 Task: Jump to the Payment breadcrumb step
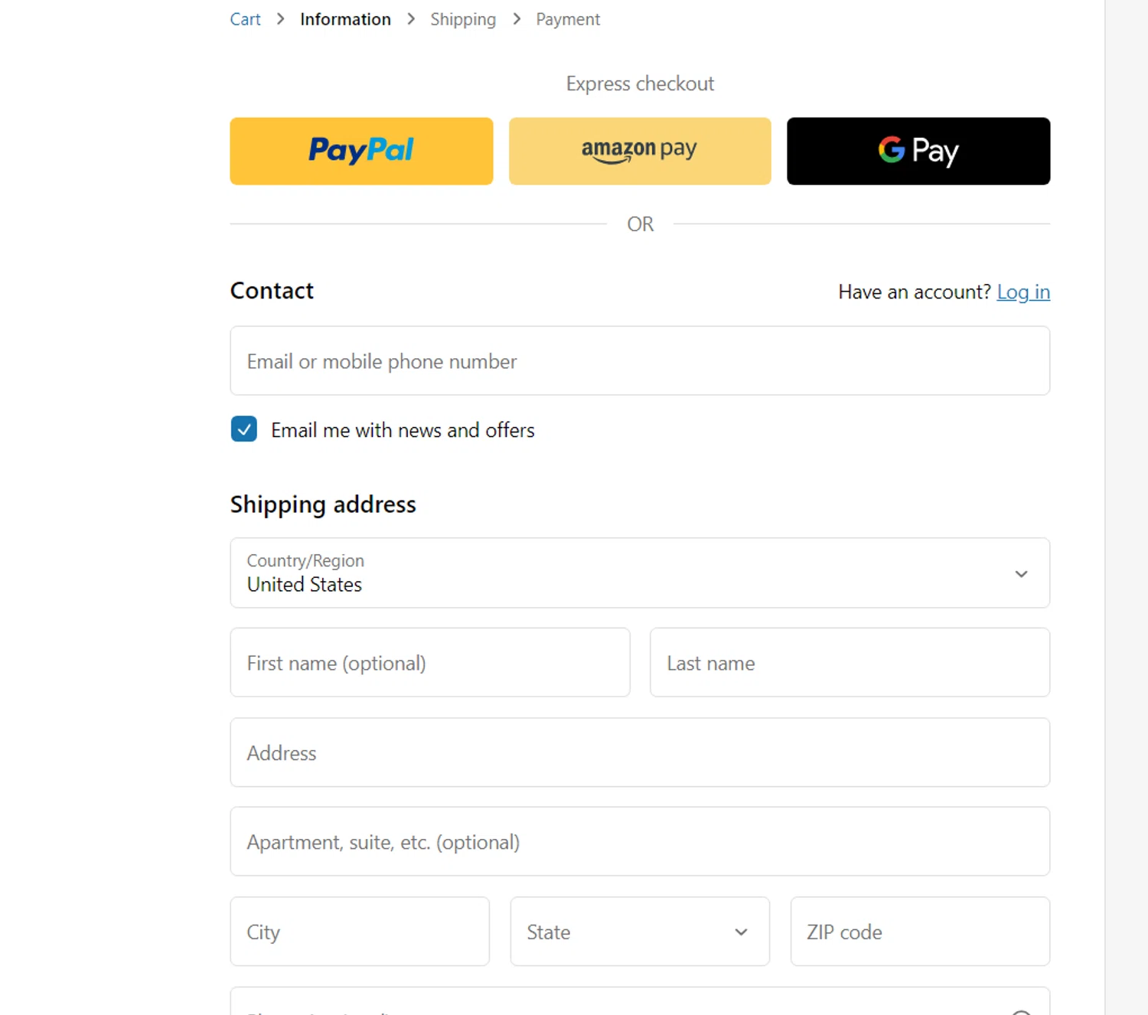[567, 19]
